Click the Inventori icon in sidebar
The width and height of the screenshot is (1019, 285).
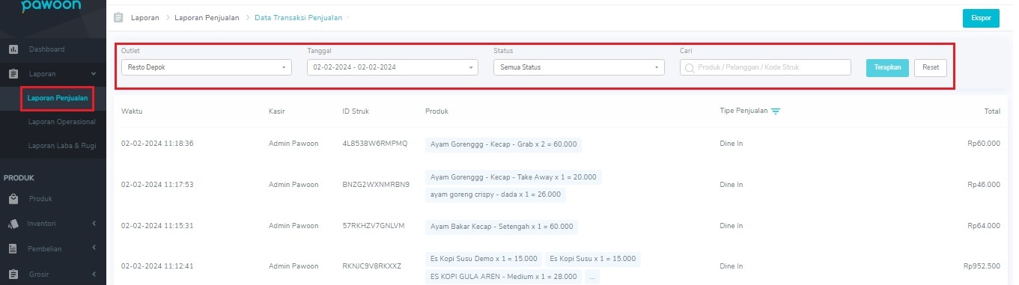[13, 223]
